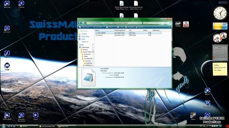The width and height of the screenshot is (229, 128).
Task: Select the mission SQM file row
Action: [x=128, y=35]
